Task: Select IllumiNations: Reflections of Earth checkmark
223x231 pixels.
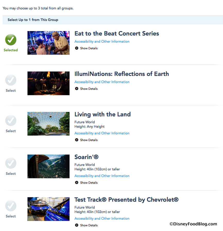Action: click(x=11, y=80)
